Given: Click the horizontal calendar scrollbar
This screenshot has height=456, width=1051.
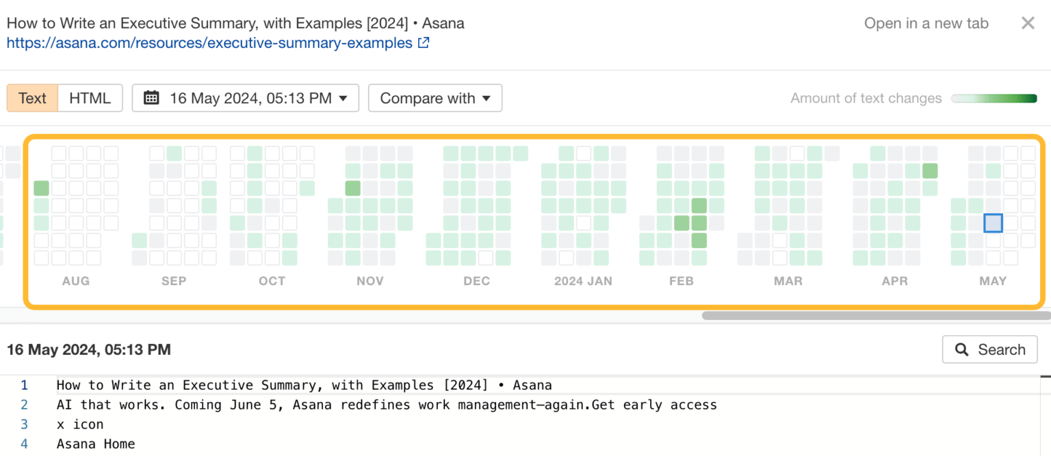Looking at the screenshot, I should pyautogui.click(x=876, y=315).
